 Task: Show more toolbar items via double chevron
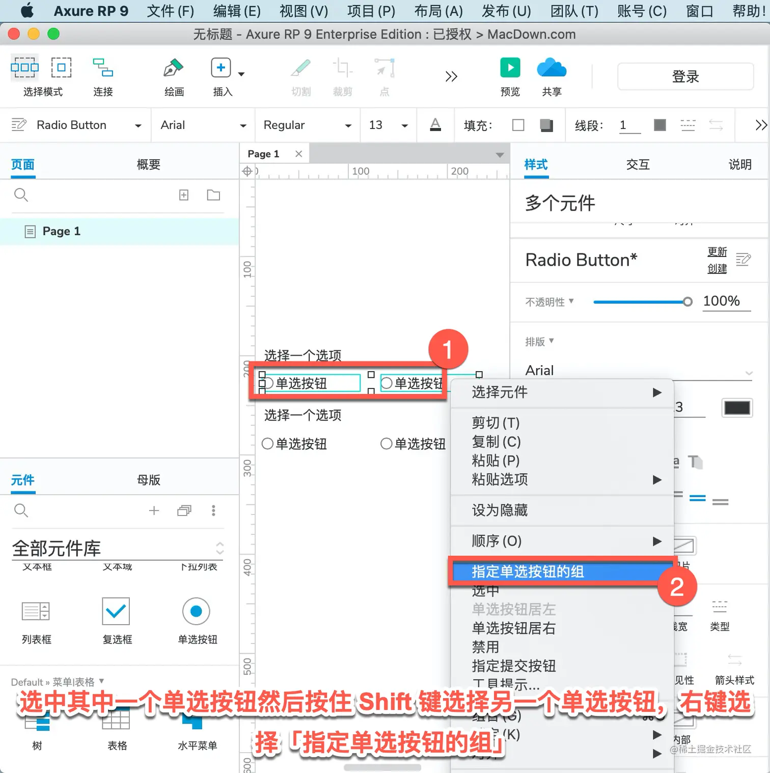click(451, 76)
